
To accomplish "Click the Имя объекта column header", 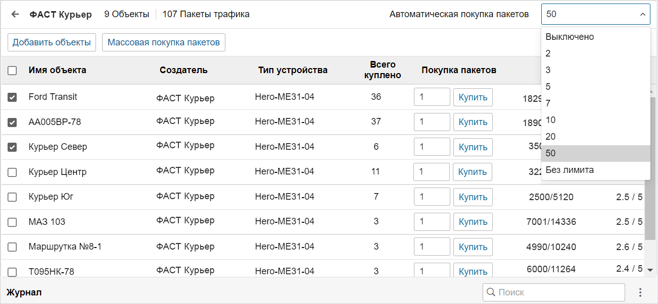I will pyautogui.click(x=57, y=70).
